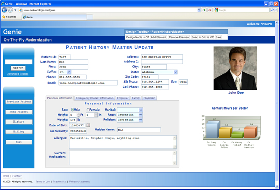Viewport: 280px width, 190px height.
Task: Decrease the height feet stepper
Action: coord(78,116)
